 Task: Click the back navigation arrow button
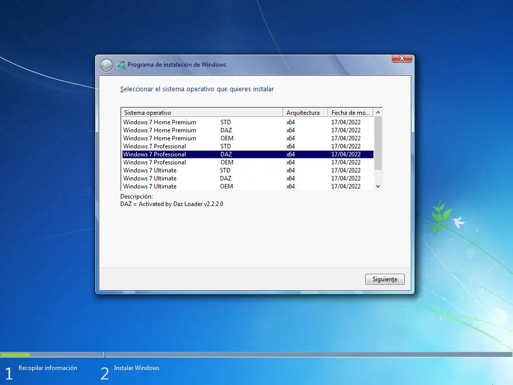click(x=106, y=65)
